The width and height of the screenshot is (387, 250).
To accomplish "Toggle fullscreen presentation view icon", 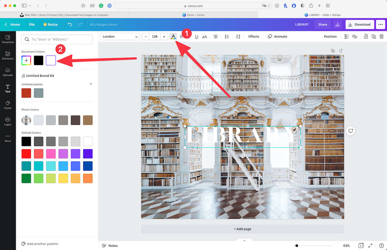I will [x=371, y=245].
